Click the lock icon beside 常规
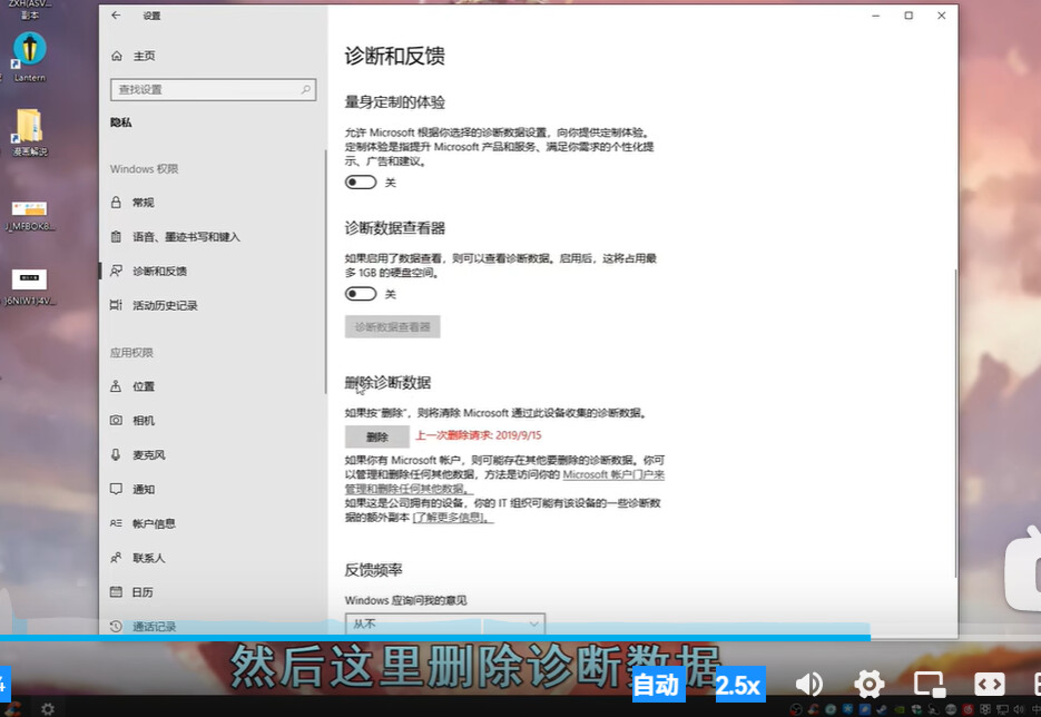 tap(116, 202)
